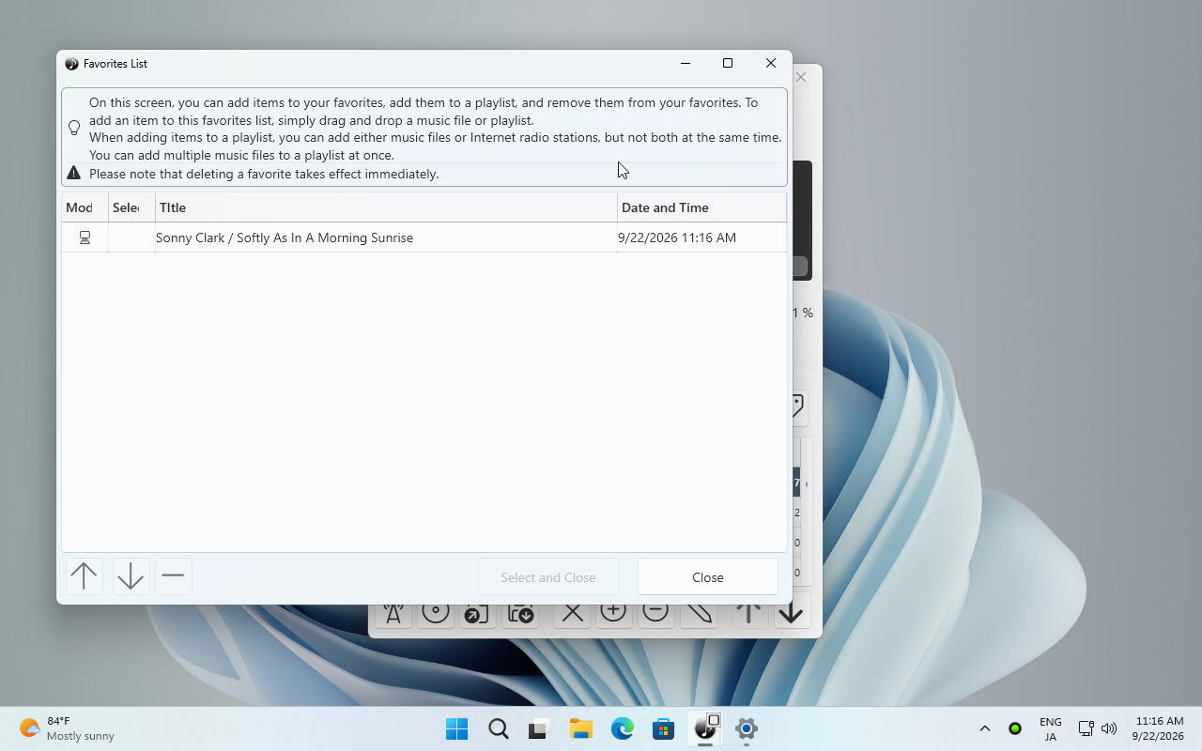Image resolution: width=1202 pixels, height=751 pixels.
Task: Click the circled minus icon in the background window
Action: pos(655,614)
